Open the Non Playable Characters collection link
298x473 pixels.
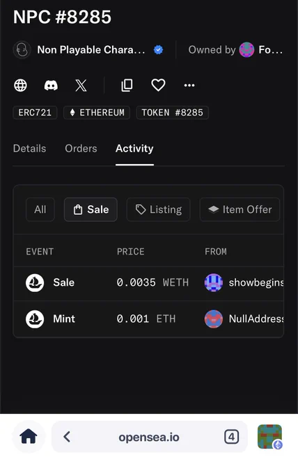tap(91, 50)
